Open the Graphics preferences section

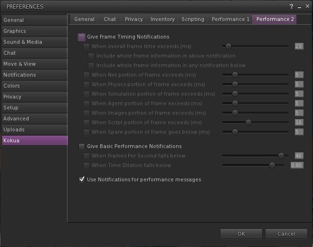(34, 31)
